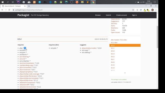
Task: Open Task View in taskbar
Action: click(13, 2)
